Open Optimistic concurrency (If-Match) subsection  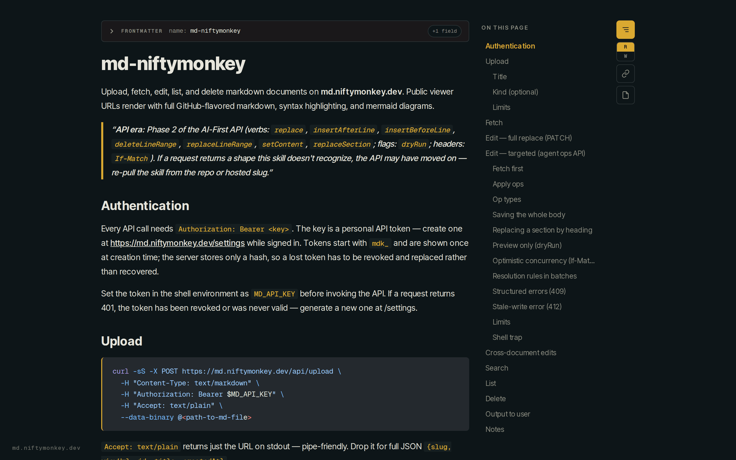pyautogui.click(x=543, y=261)
